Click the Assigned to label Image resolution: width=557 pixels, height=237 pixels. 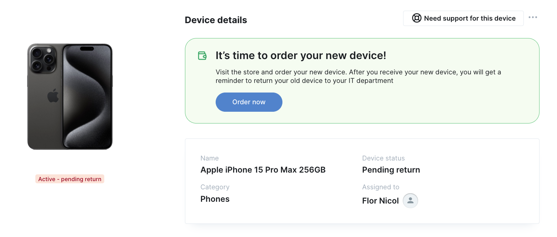tap(381, 187)
